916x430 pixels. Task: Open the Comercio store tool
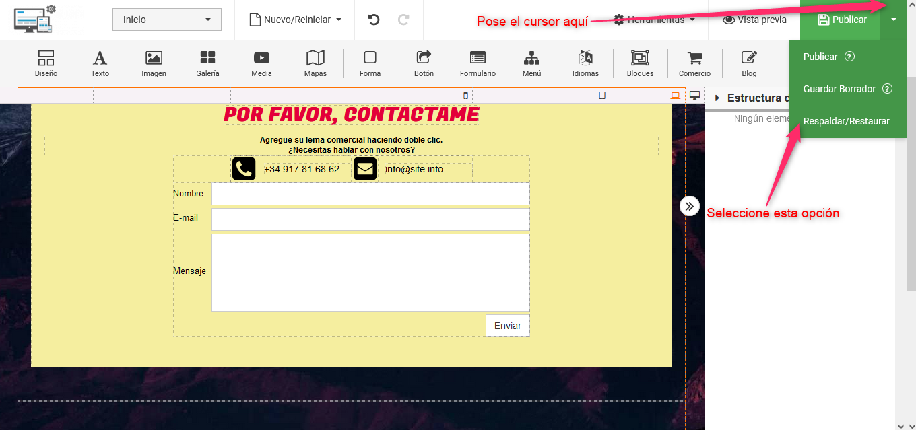[x=694, y=64]
